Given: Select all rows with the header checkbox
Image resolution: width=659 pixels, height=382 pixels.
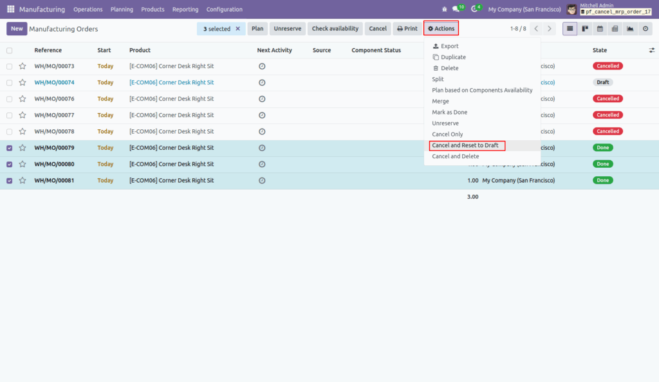Looking at the screenshot, I should point(8,50).
